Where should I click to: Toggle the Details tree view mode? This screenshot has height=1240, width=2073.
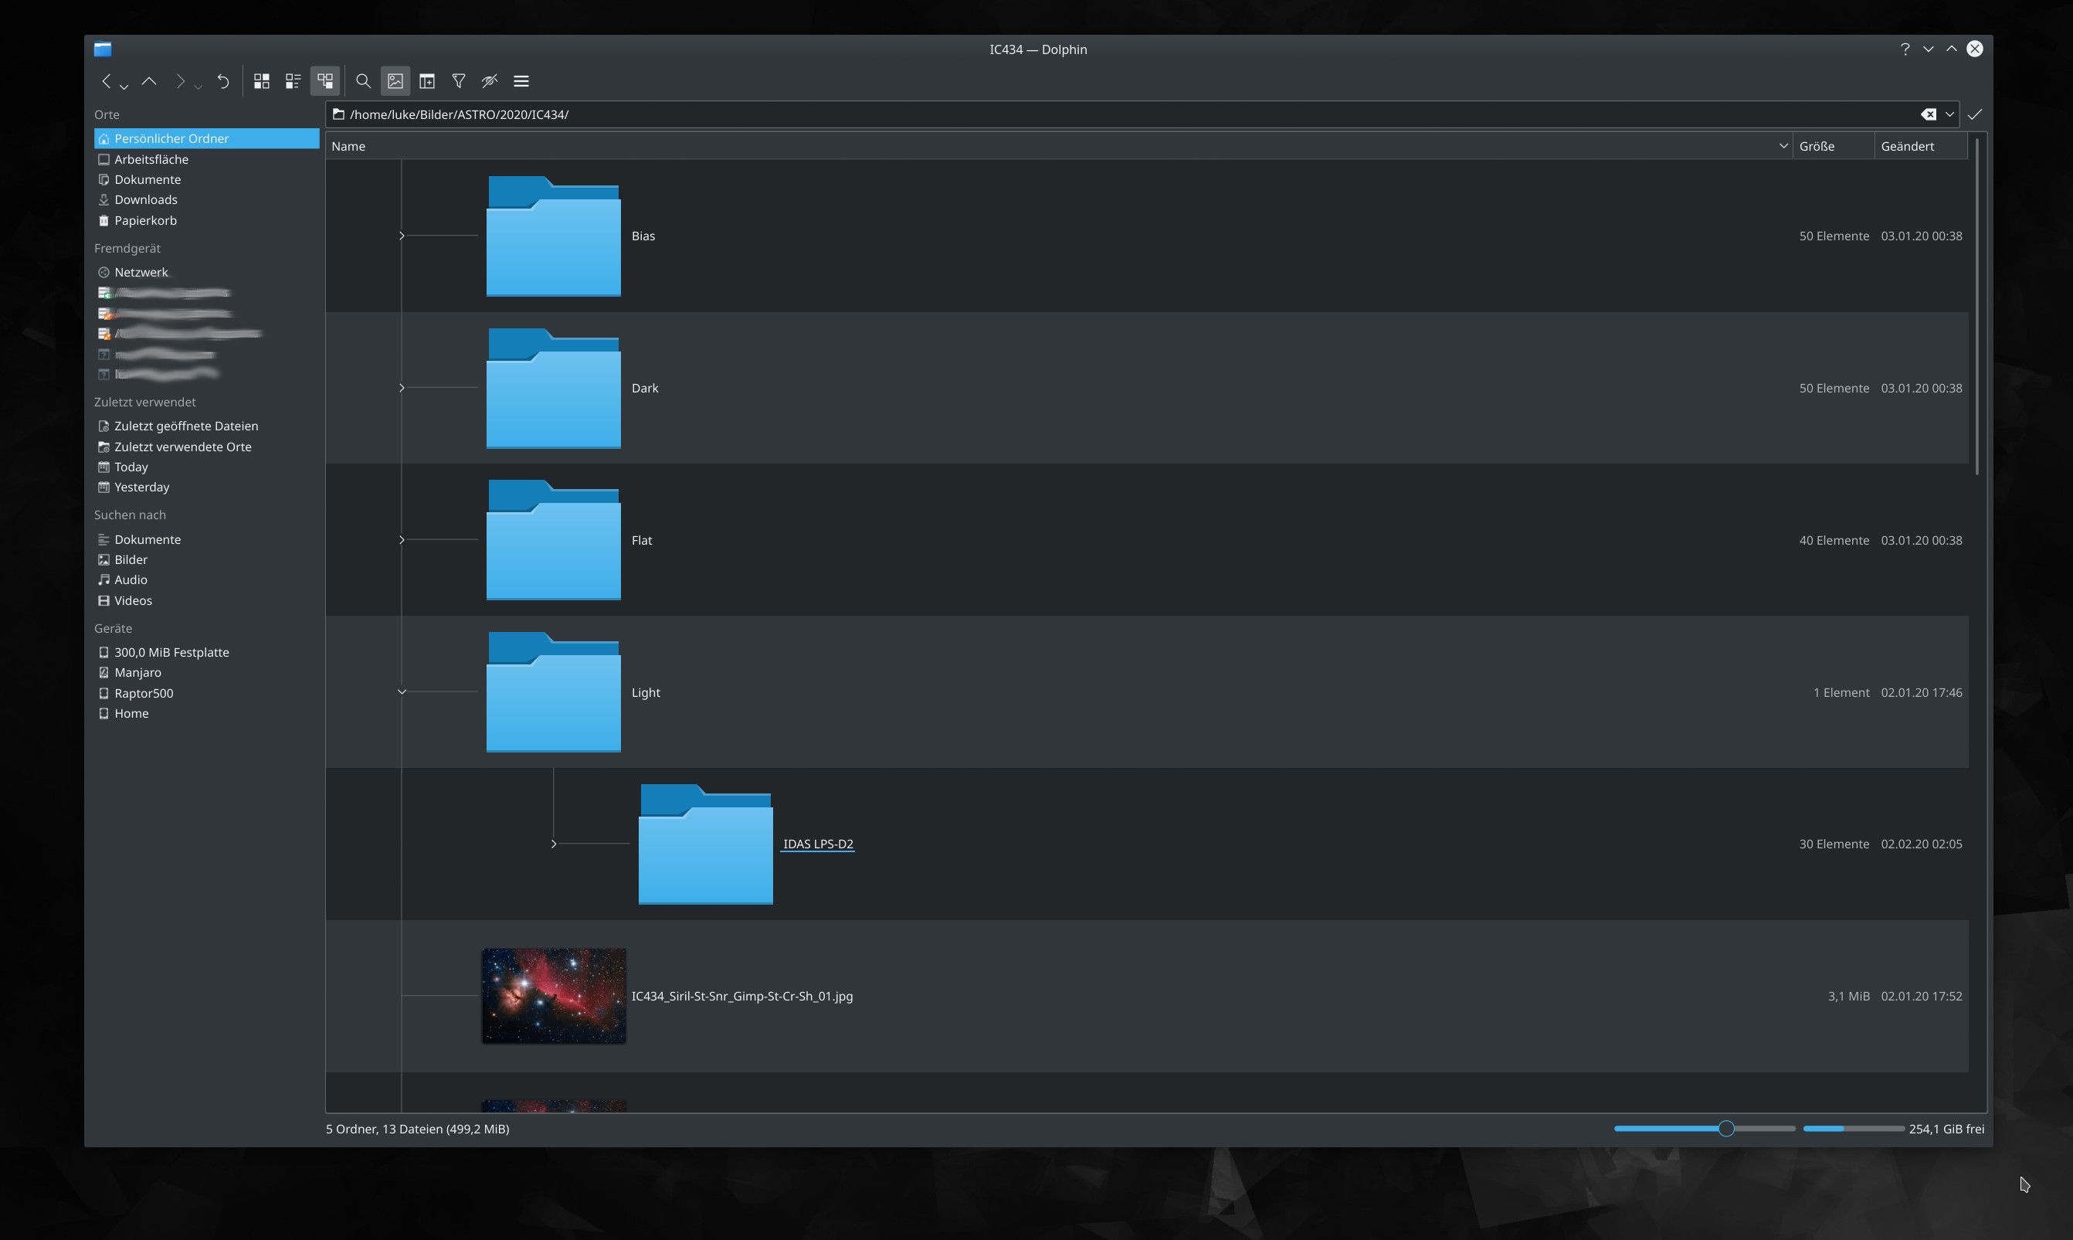click(x=325, y=81)
